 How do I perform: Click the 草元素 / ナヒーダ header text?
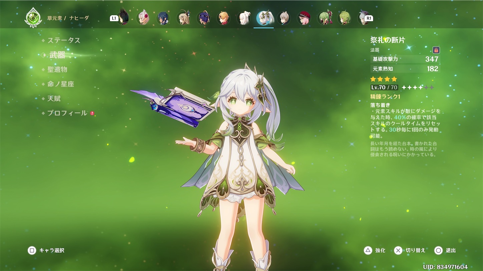pos(68,18)
